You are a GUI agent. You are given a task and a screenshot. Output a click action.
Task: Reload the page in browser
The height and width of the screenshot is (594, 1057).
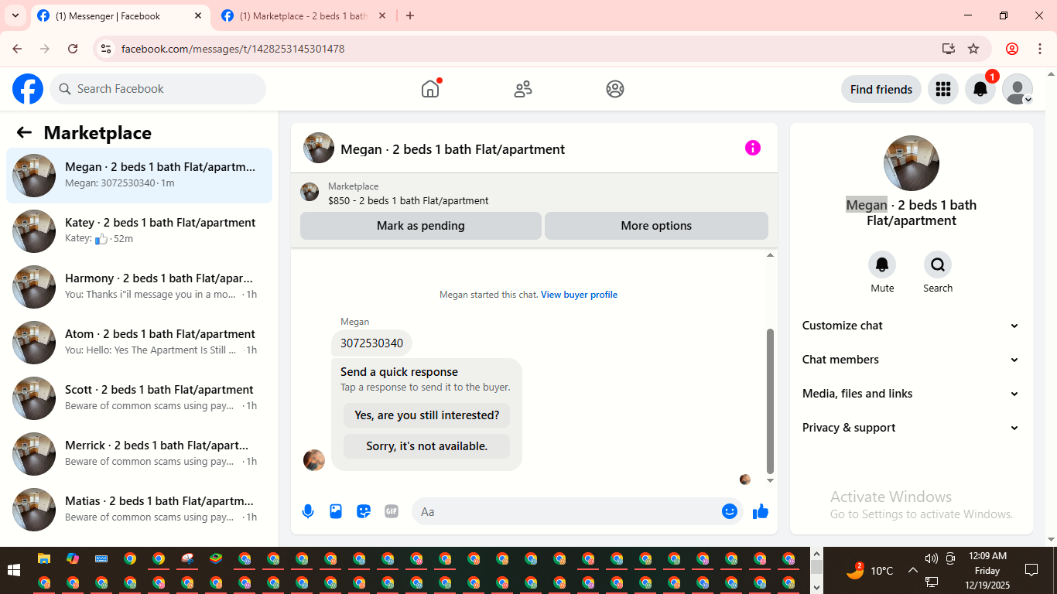73,49
